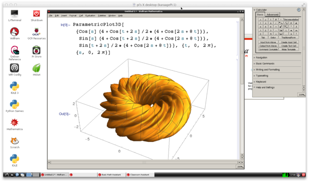The width and height of the screenshot is (309, 182).
Task: Switch to Untitled-1 Wolfram taskbar window
Action: point(55,175)
